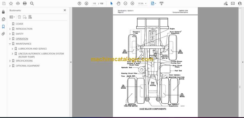Click the Bookmarks panel title
Image resolution: width=244 pixels, height=118 pixels.
tap(15, 10)
